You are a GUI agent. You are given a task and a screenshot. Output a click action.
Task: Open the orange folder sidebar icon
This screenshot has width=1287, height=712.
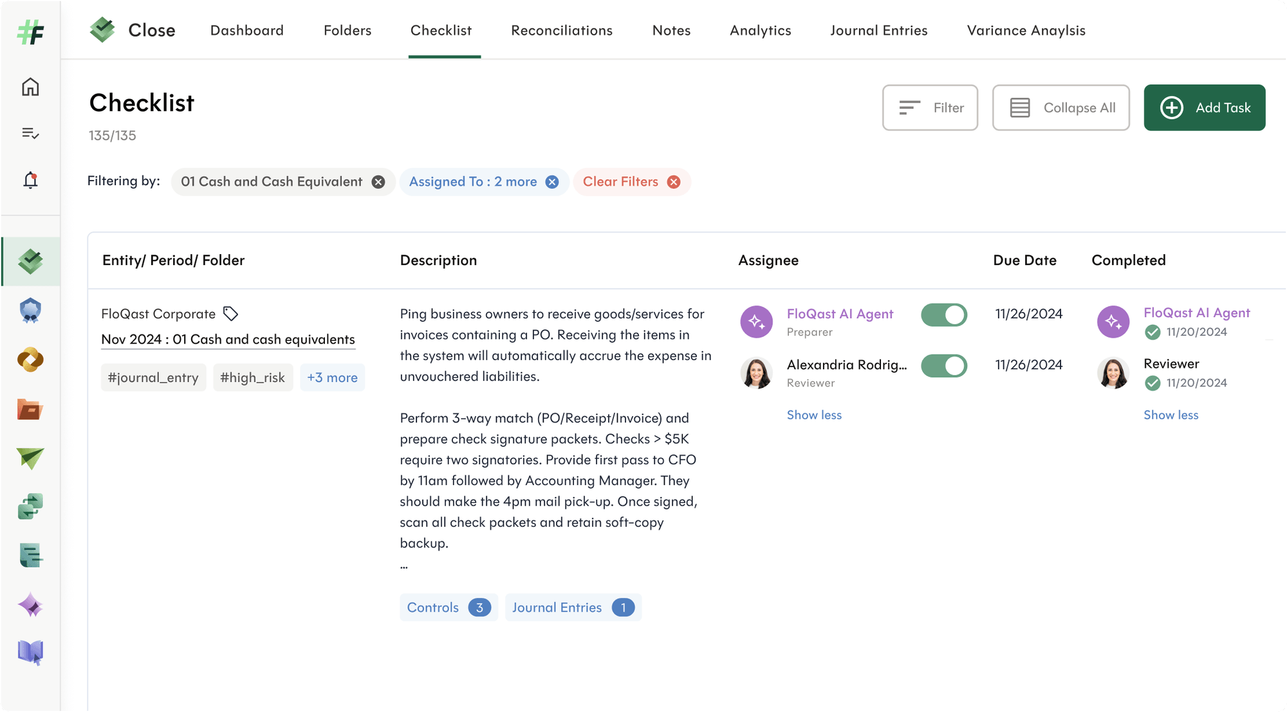[x=30, y=409]
